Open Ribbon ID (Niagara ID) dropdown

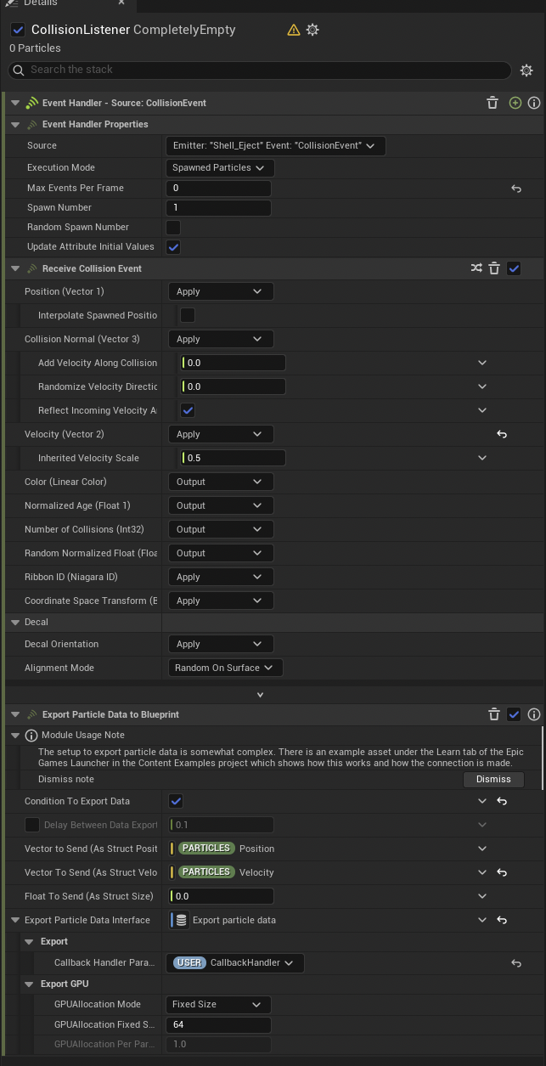221,577
